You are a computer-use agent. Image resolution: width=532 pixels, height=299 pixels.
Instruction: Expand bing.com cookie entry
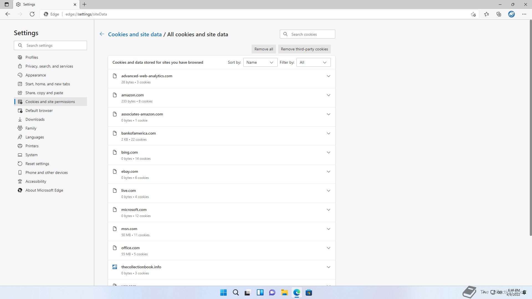point(328,152)
